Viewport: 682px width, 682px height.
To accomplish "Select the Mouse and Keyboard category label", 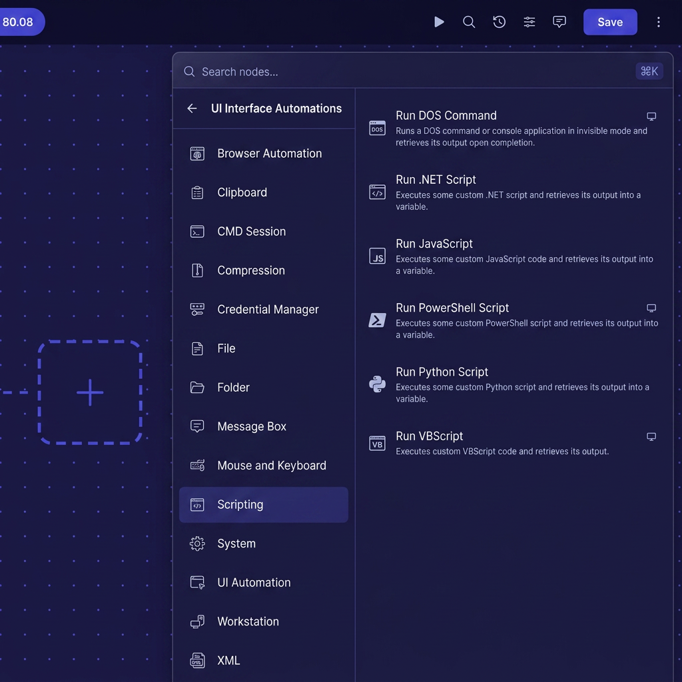I will (x=272, y=466).
